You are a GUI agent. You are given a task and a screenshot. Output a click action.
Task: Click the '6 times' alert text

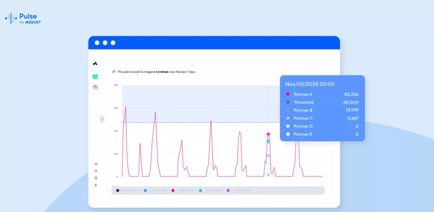click(163, 72)
